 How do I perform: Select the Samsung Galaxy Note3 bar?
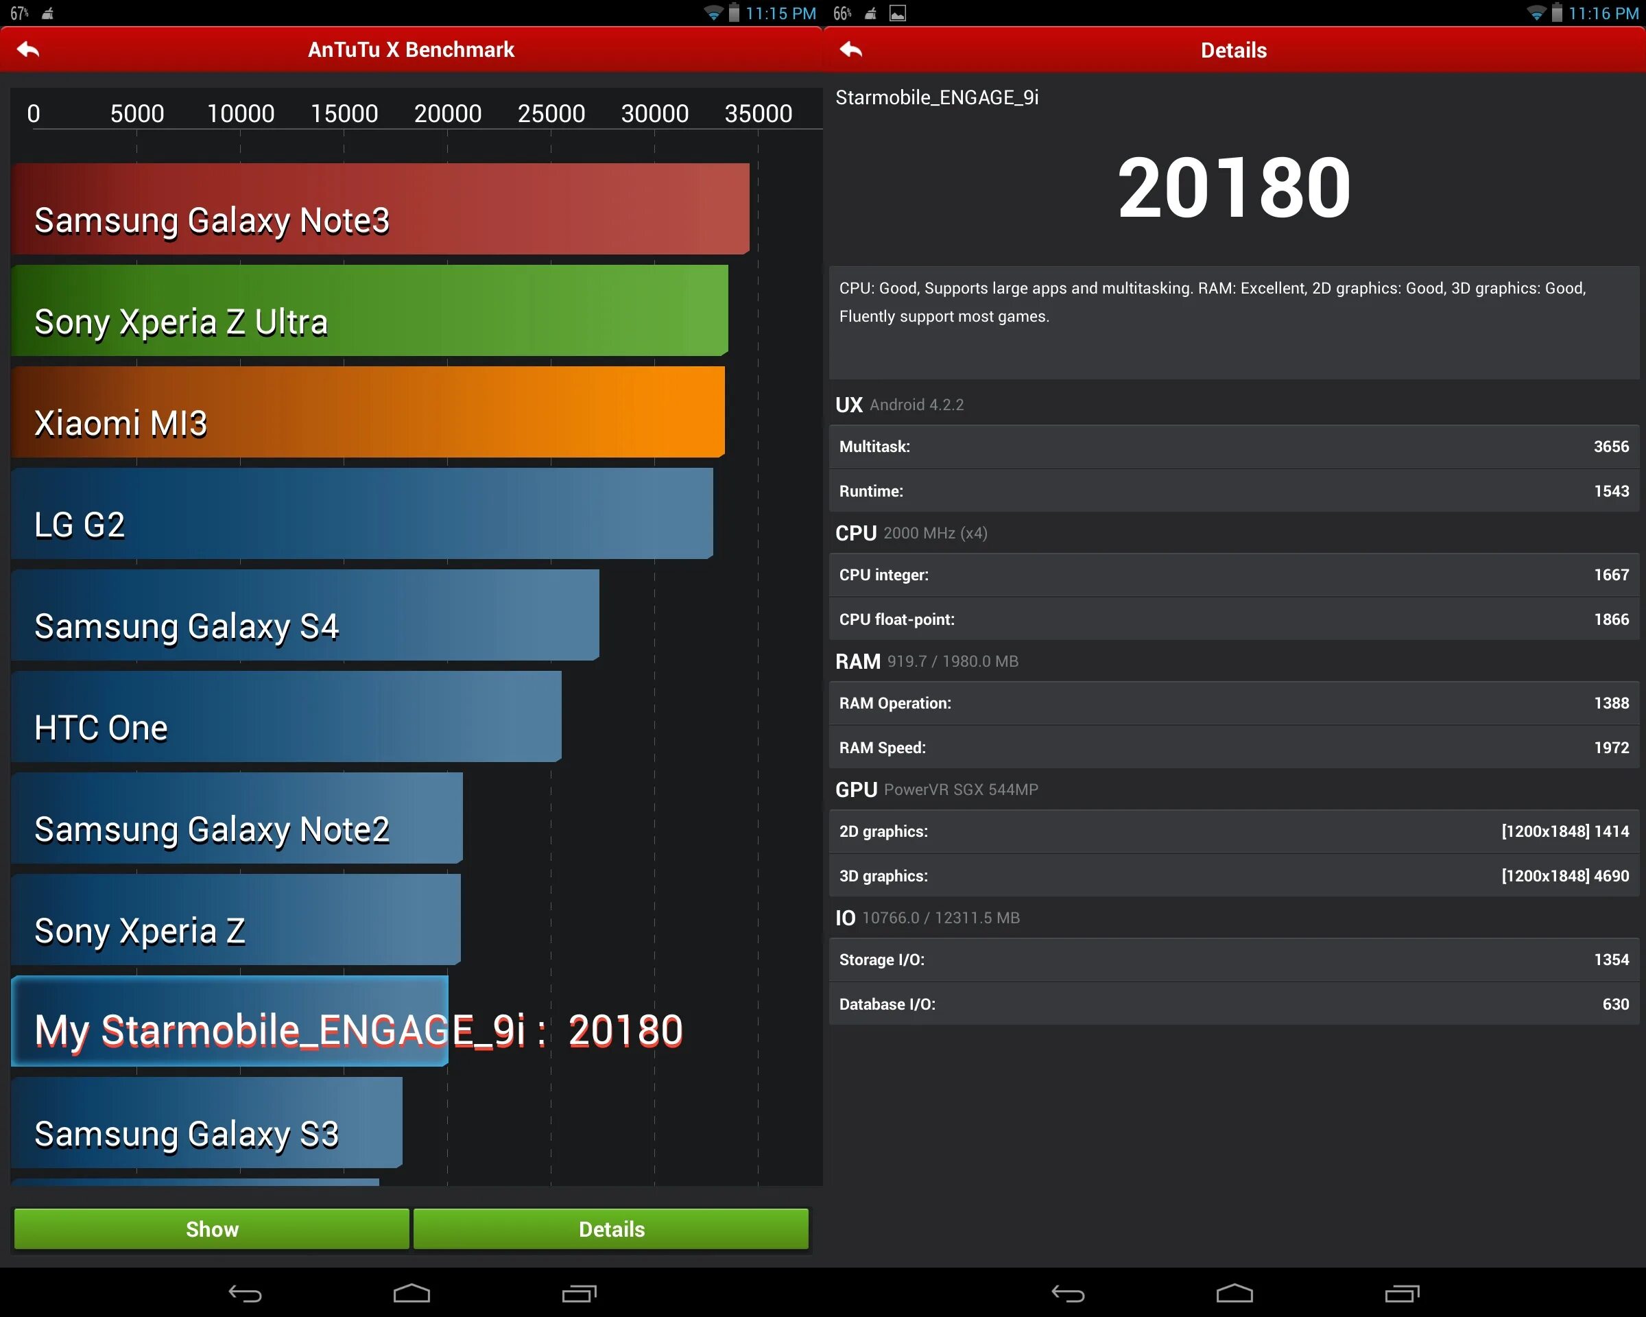[x=380, y=209]
